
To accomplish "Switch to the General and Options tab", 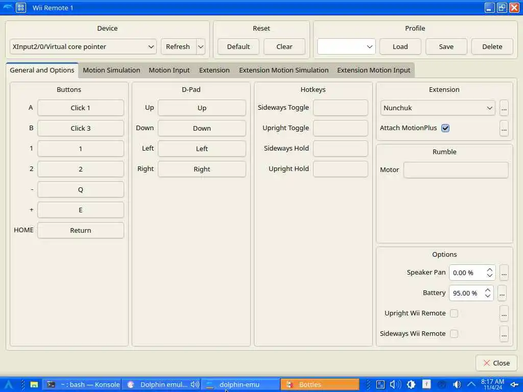I will tap(42, 70).
